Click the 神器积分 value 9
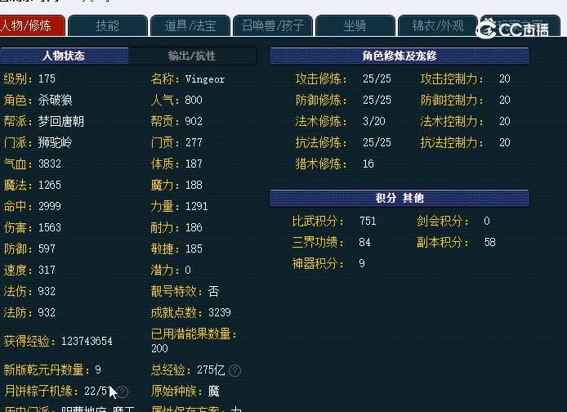 [x=362, y=264]
